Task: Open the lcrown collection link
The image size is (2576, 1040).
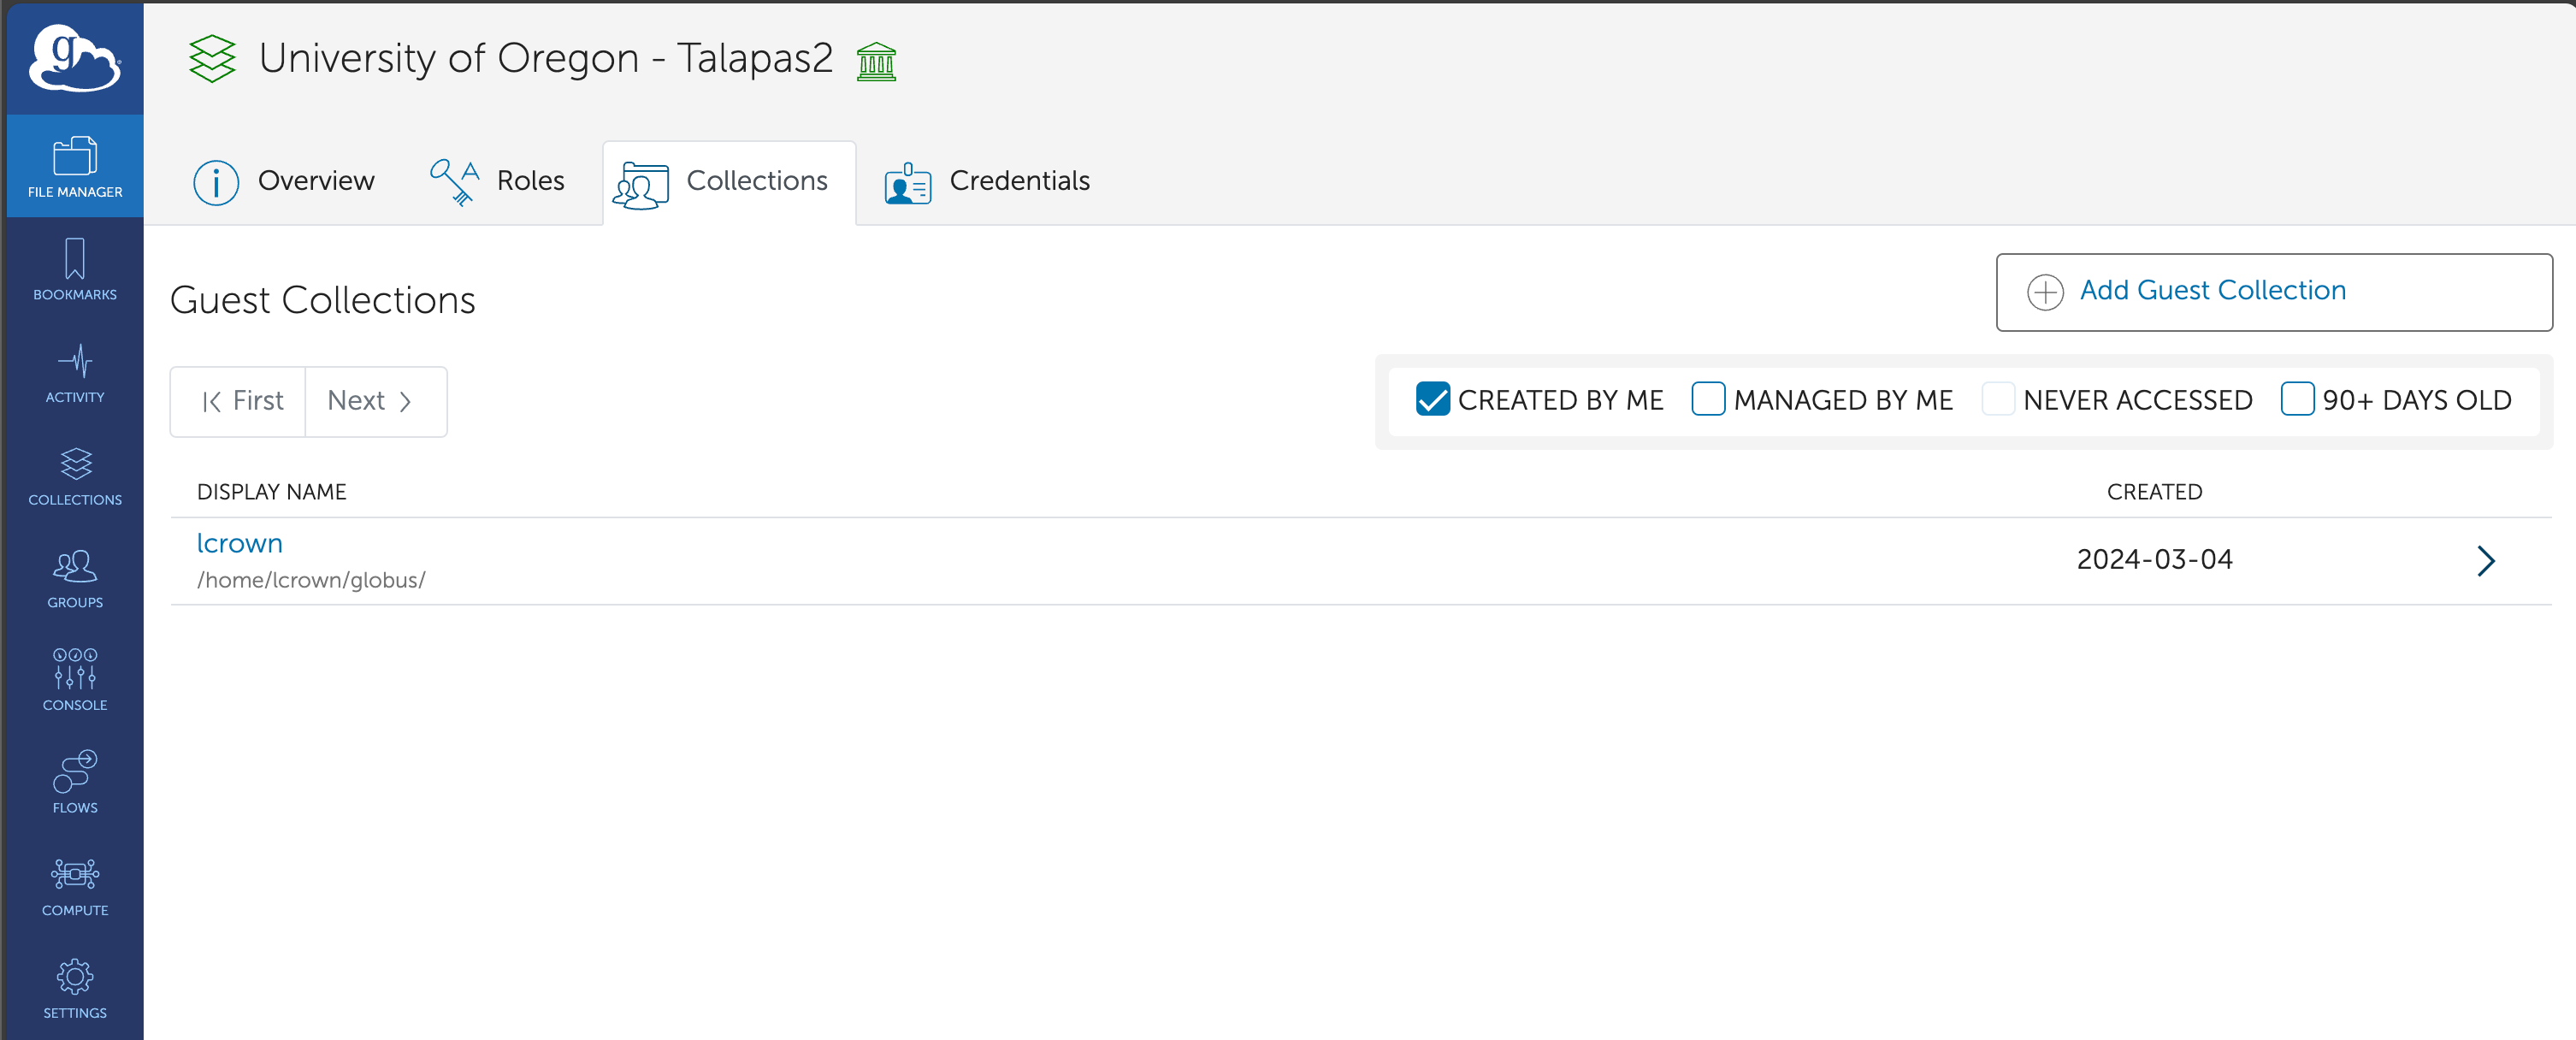Action: coord(239,544)
